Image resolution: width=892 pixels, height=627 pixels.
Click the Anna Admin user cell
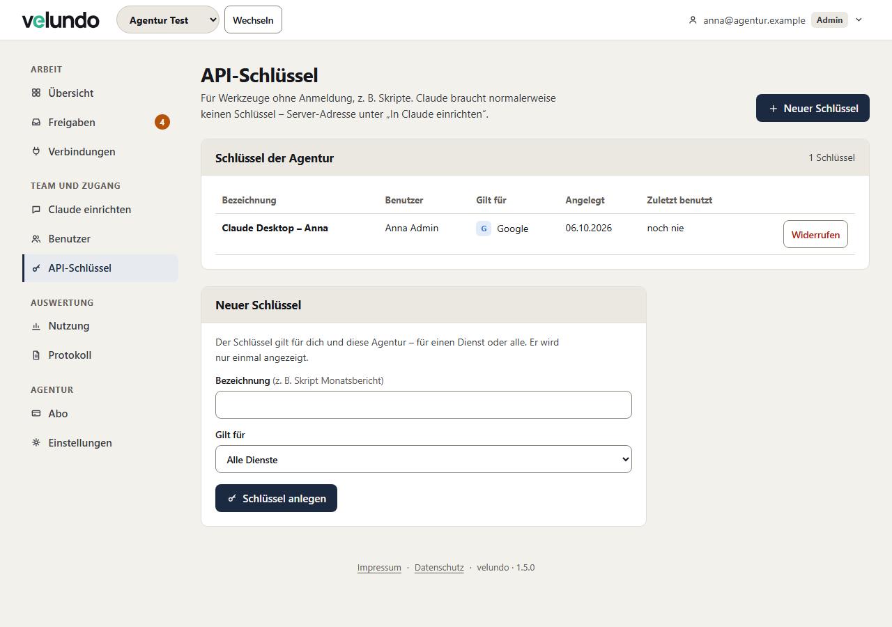click(412, 228)
